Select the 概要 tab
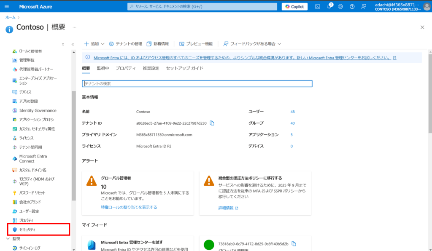This screenshot has height=251, width=432. (x=86, y=69)
